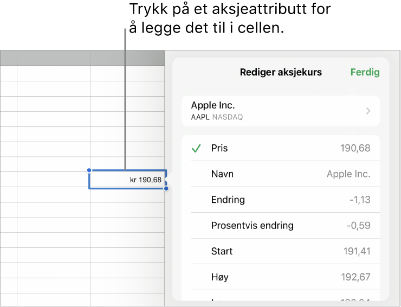The width and height of the screenshot is (401, 307).
Task: Click the value 191,41 in the Start row
Action: [357, 252]
